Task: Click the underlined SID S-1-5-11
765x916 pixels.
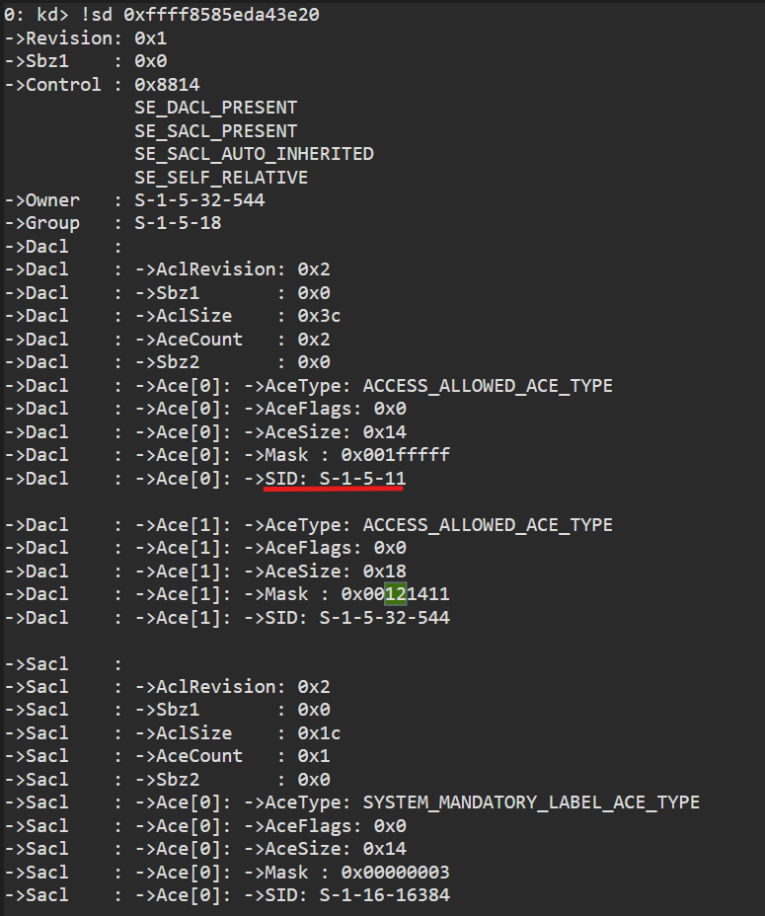Action: [362, 479]
